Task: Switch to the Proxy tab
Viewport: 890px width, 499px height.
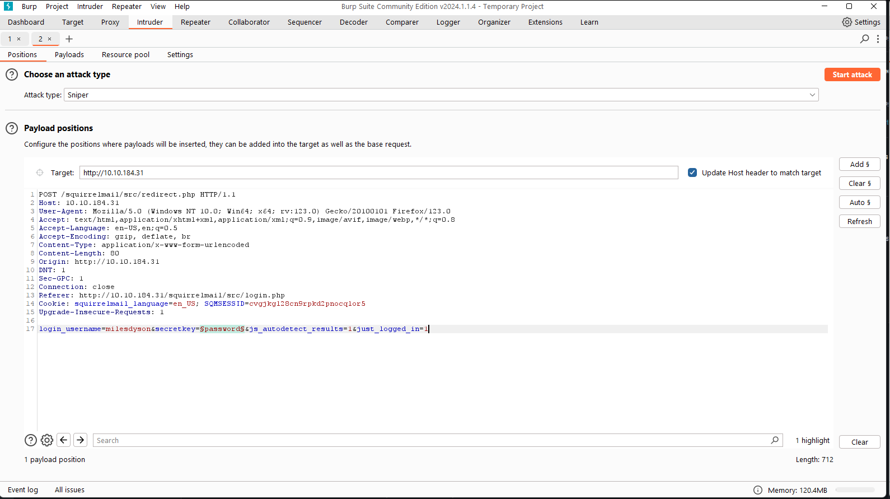Action: [110, 22]
